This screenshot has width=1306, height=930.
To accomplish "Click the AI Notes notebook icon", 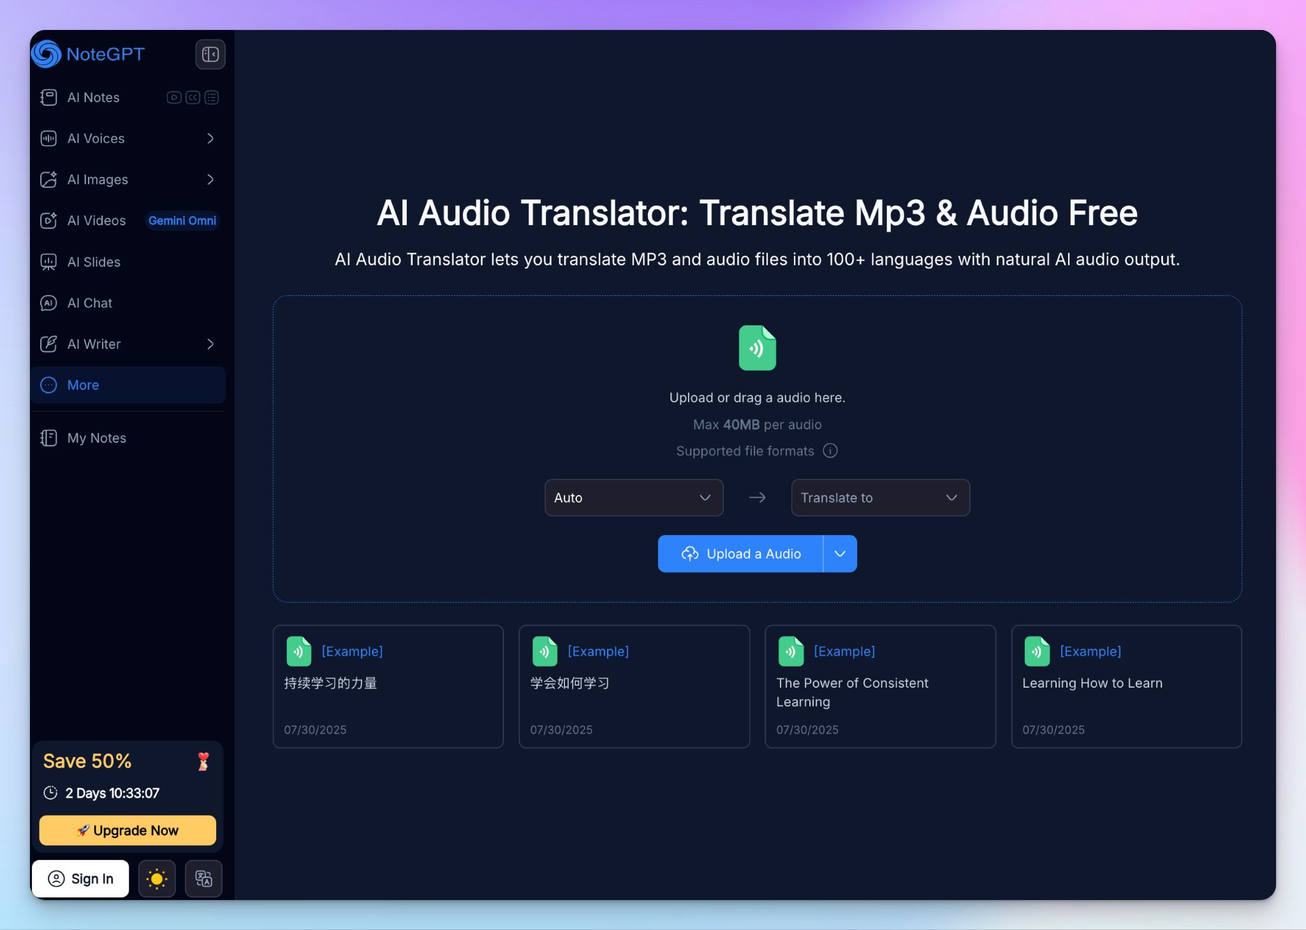I will 48,98.
